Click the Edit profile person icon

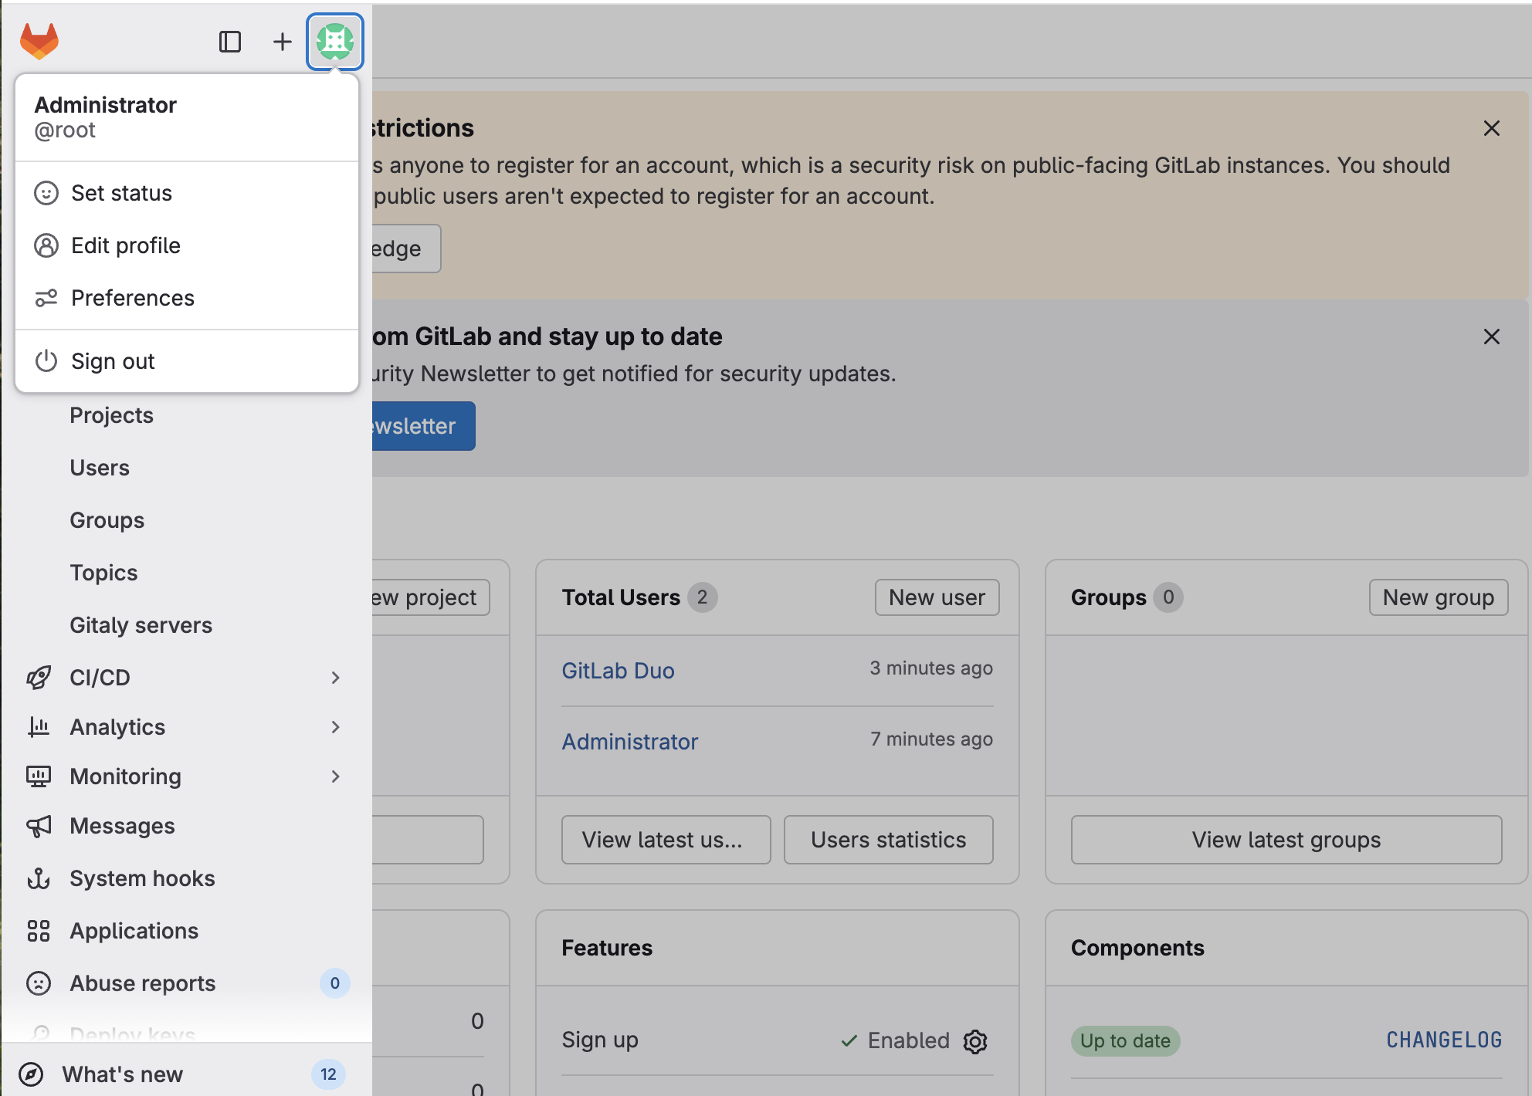pyautogui.click(x=46, y=245)
